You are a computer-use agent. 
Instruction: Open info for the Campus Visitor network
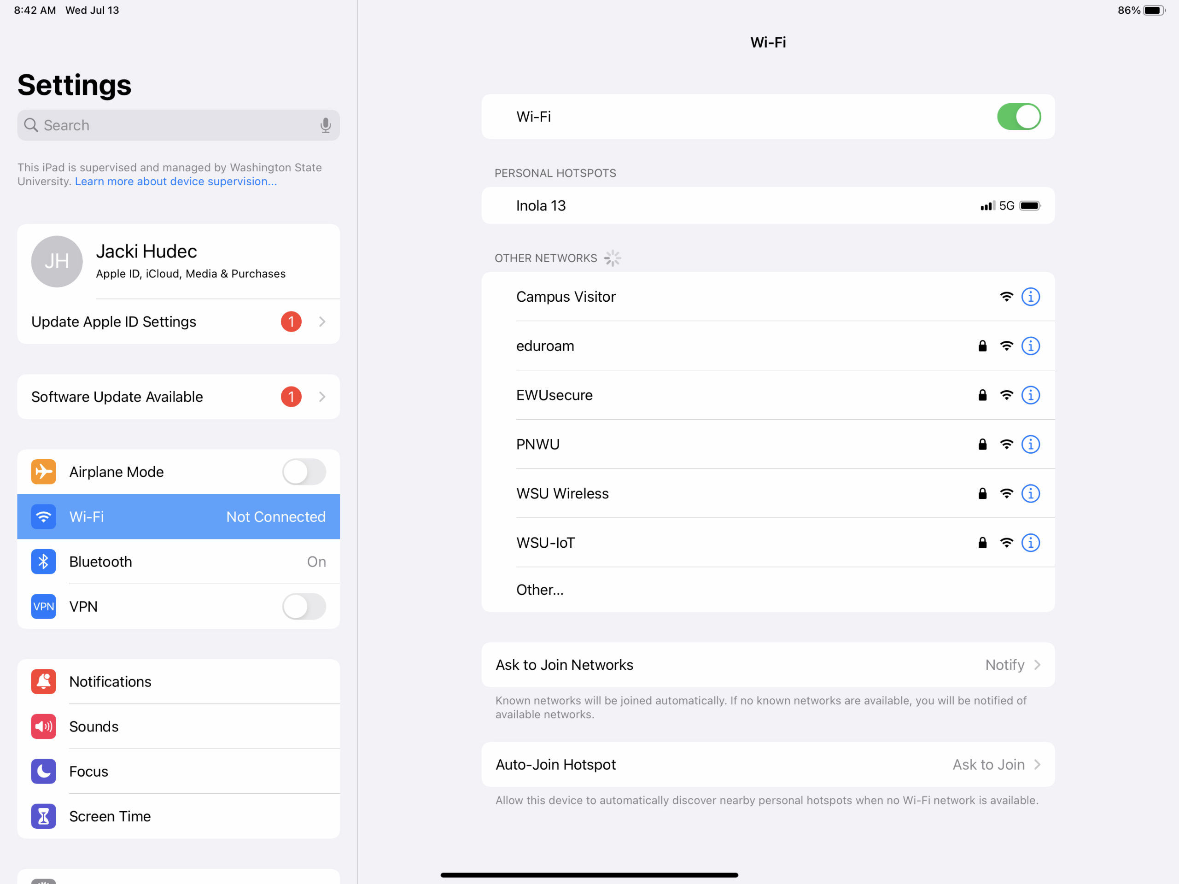pos(1030,297)
